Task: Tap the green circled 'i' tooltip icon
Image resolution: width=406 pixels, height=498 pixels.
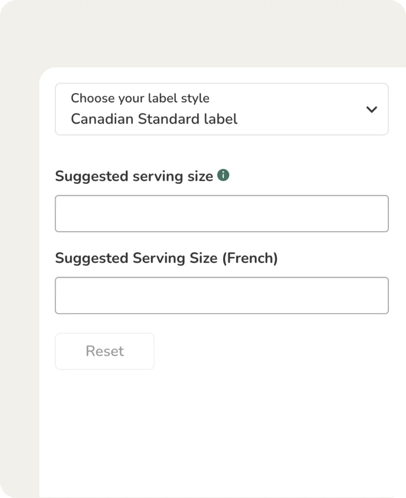Action: pos(223,175)
